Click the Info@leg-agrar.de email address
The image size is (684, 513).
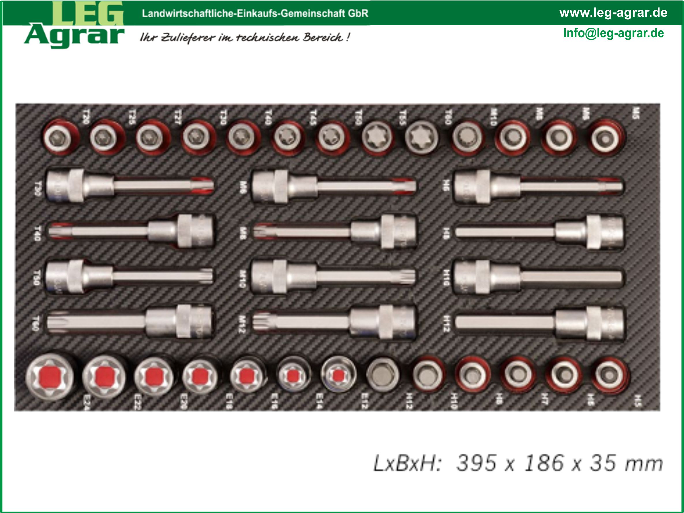point(614,33)
